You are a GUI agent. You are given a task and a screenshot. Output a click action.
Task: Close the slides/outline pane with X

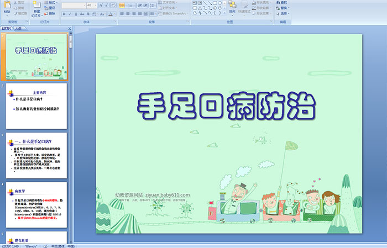click(70, 29)
